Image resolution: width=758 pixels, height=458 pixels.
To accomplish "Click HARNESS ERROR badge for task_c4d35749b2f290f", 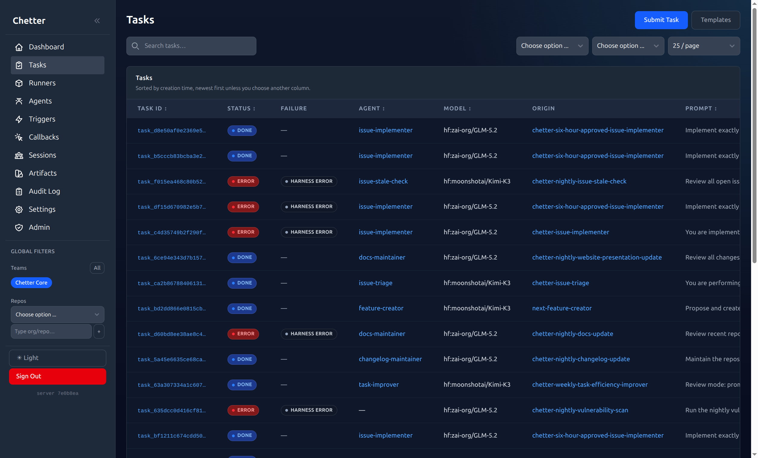I will coord(308,232).
